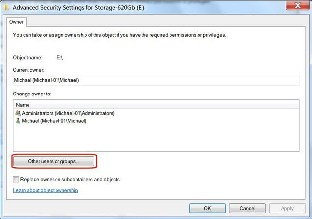Open Other users or groups dialog
The height and width of the screenshot is (219, 312).
(x=54, y=161)
